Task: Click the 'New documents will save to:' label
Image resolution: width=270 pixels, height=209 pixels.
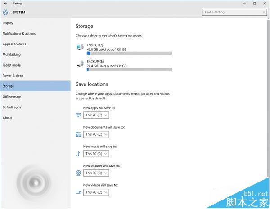Action: (104, 127)
